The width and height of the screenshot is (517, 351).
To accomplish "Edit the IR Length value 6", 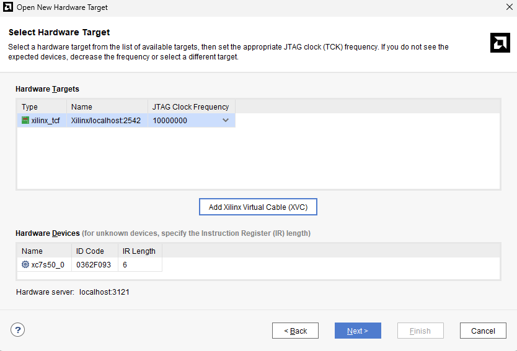I will click(x=139, y=265).
